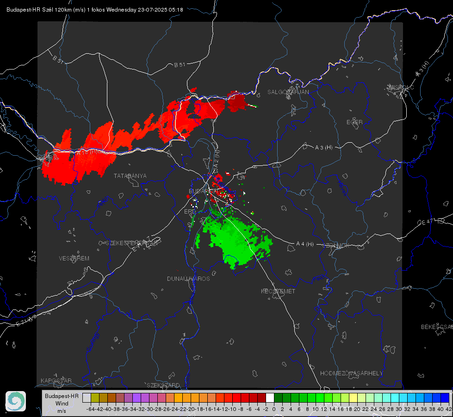This screenshot has width=453, height=417.
Task: Click the Budapest-HR Wind m/s legend label
Action: (62, 403)
